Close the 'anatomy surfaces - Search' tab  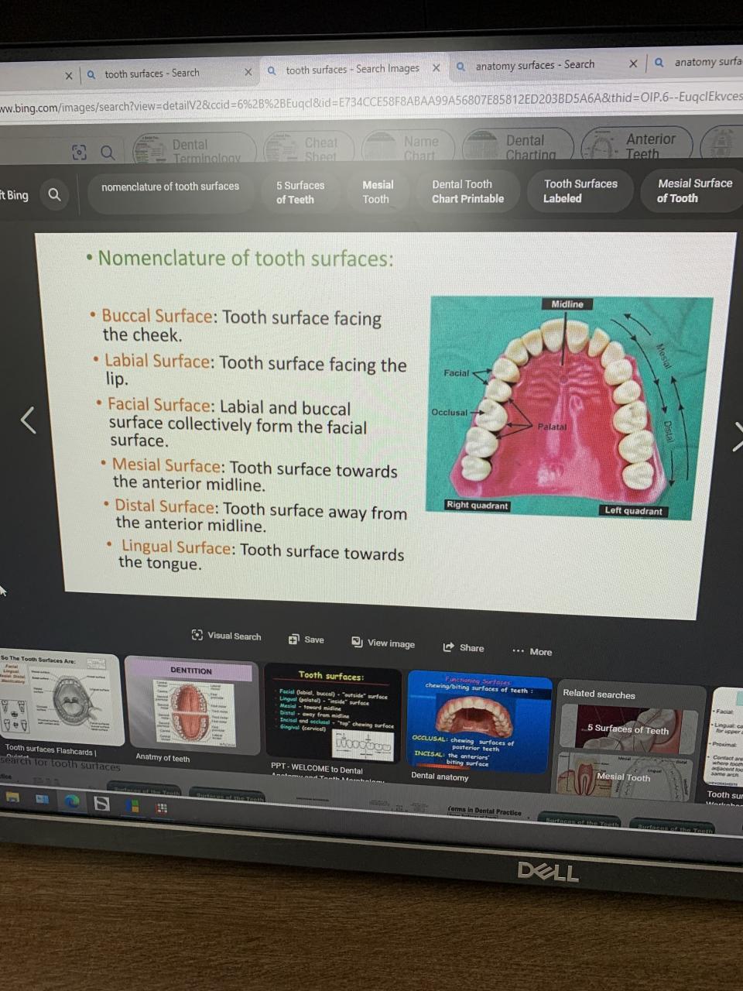click(633, 63)
